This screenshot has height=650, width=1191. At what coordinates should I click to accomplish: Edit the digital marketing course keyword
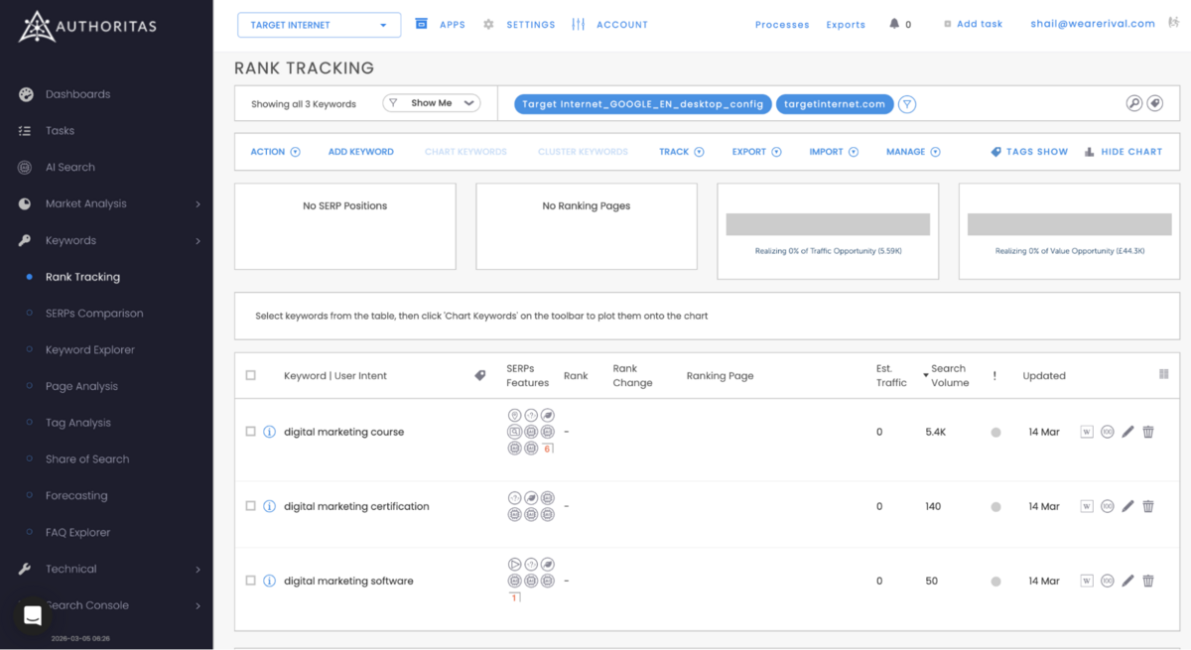pyautogui.click(x=1127, y=432)
